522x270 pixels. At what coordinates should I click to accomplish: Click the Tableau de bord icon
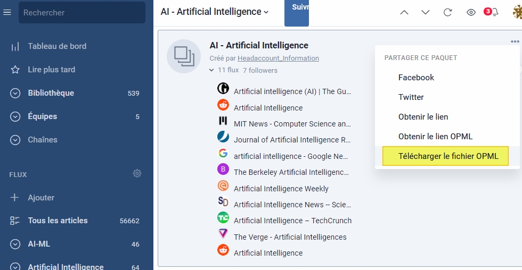tap(15, 46)
